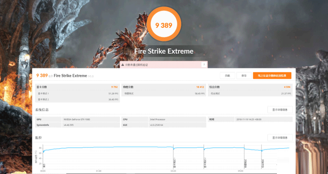
Task: Click the 36.40 FPS value
Action: tap(113, 100)
